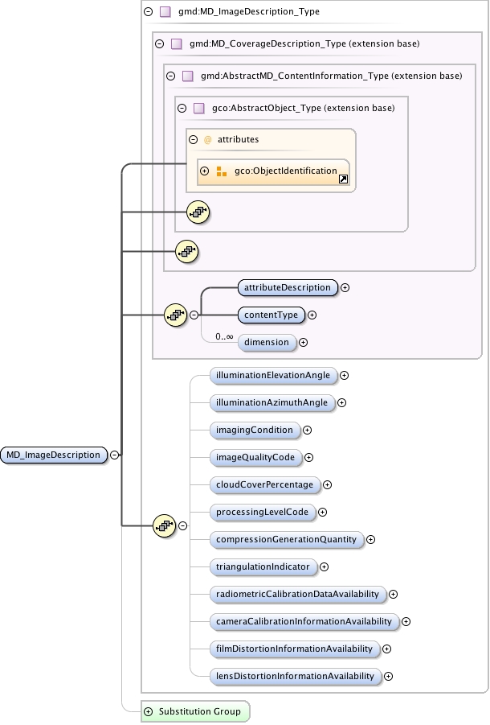This screenshot has width=490, height=725.
Task: Click the Substitution Group label
Action: (200, 711)
